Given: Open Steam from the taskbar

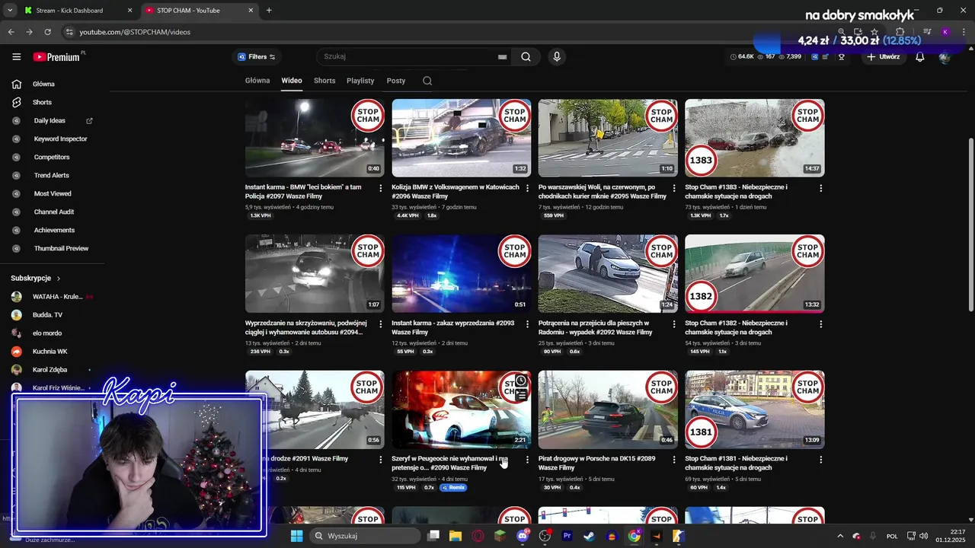Looking at the screenshot, I should tap(589, 536).
